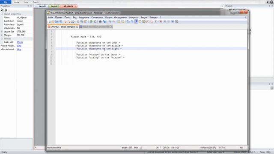Toggle INS mode in status bar

[x=241, y=148]
